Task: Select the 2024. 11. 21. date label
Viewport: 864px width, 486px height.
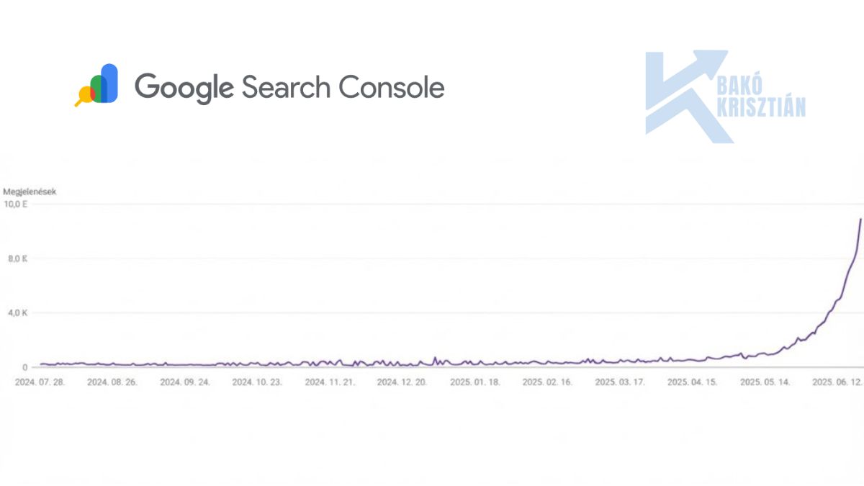Action: pyautogui.click(x=330, y=382)
